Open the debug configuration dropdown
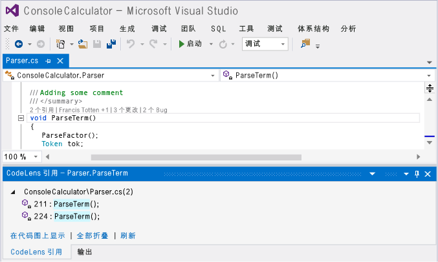Screen dimensions: 438x262 [x=283, y=44]
